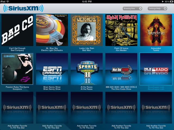Tap Wi-Fi icon in status bar
This screenshot has width=174, height=130.
click(x=8, y=2)
